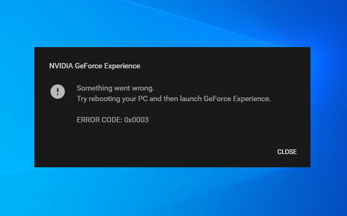Click the CLOSE button in the error dialog
347x216 pixels.
[287, 152]
